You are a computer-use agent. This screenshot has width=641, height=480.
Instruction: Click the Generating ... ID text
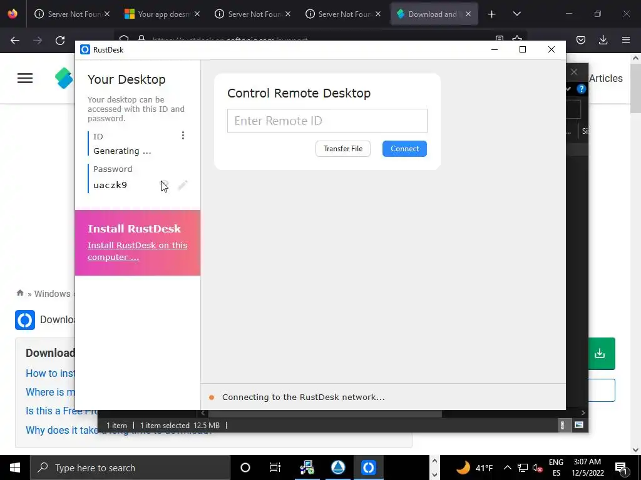[x=122, y=151]
